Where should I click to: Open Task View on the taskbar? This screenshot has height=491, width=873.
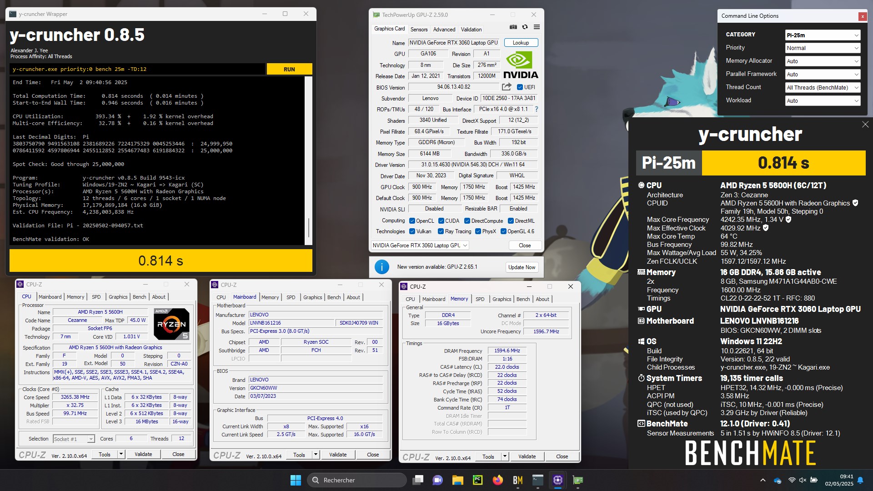click(418, 480)
